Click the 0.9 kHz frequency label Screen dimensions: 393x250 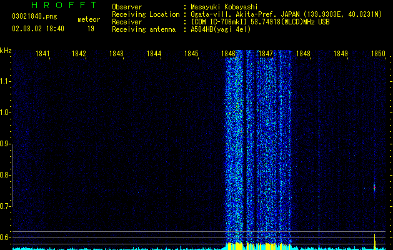click(x=5, y=144)
